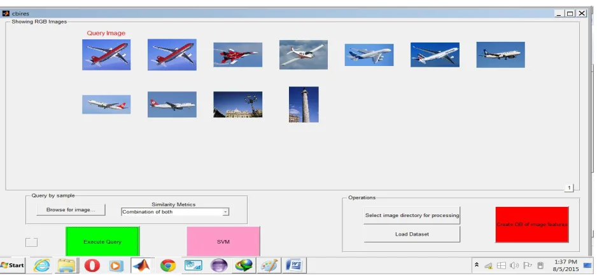Click the cbires window title icon
The width and height of the screenshot is (597, 278).
click(x=6, y=14)
